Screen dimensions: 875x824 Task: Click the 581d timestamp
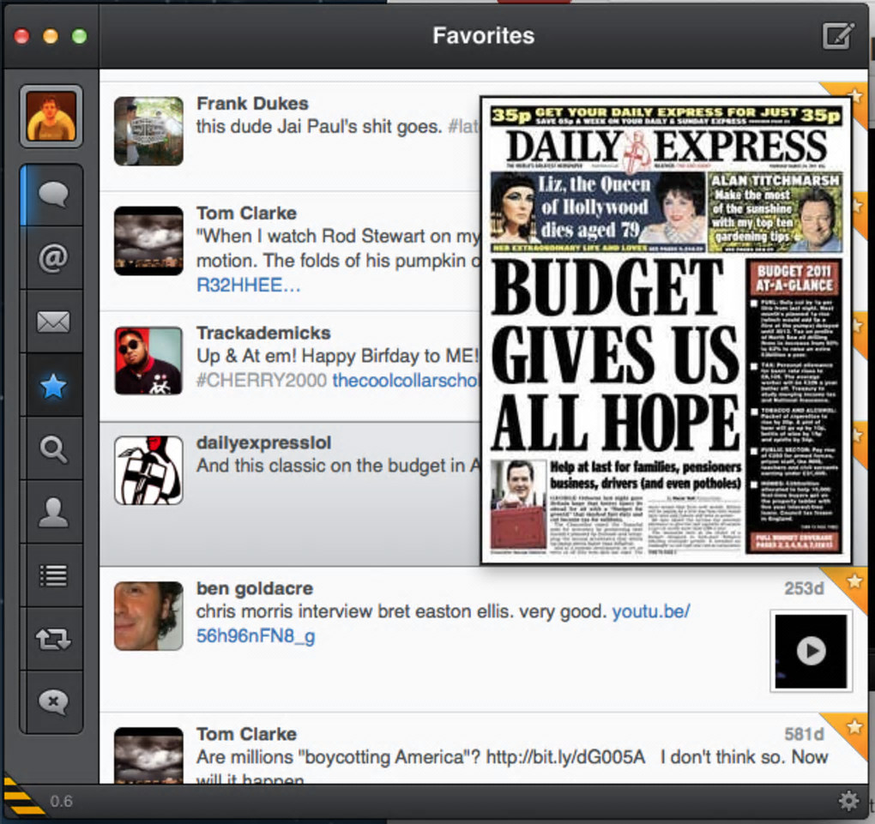click(x=804, y=734)
